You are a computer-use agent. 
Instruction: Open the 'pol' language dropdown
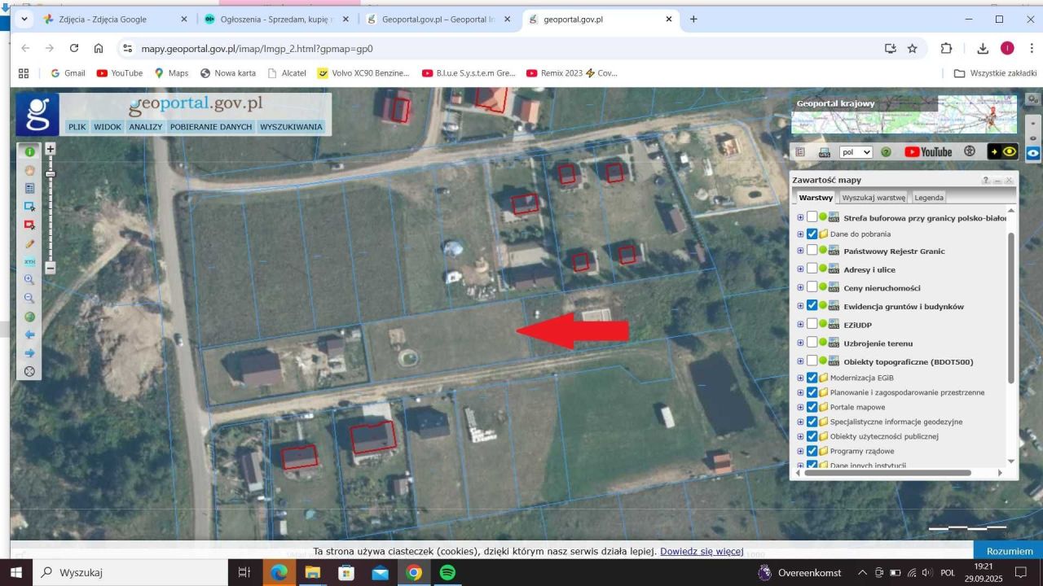point(856,152)
